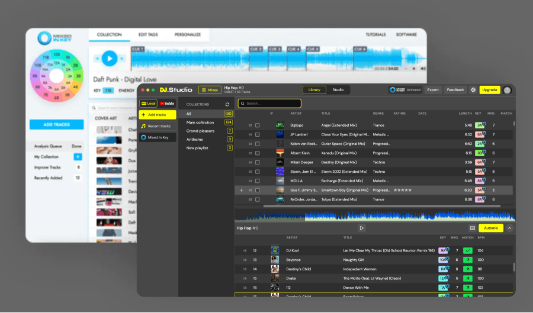Switch source to YouTube
533x313 pixels.
point(167,104)
